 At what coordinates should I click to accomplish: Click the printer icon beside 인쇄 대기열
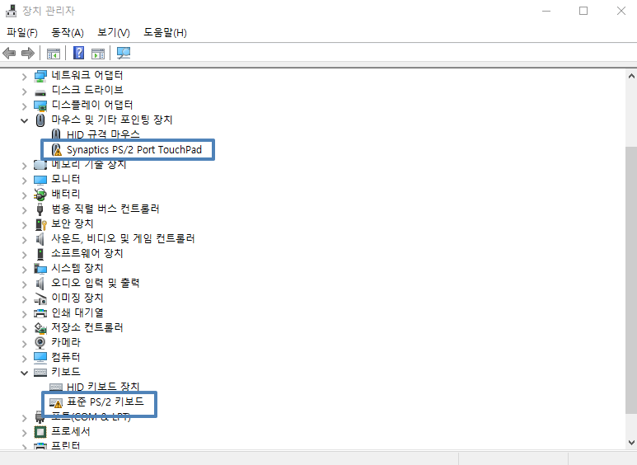(40, 313)
